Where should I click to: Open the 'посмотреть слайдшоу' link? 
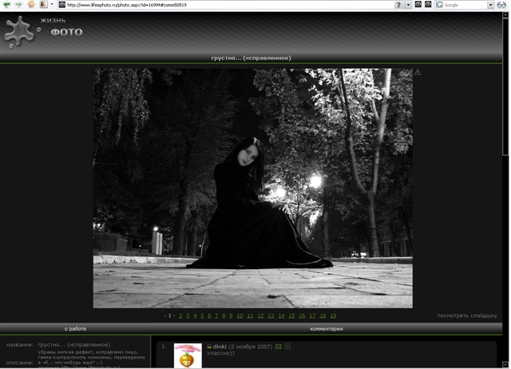click(466, 315)
